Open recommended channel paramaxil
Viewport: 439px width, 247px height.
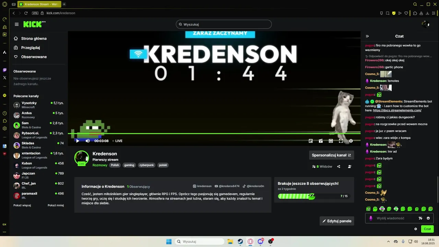pyautogui.click(x=38, y=196)
